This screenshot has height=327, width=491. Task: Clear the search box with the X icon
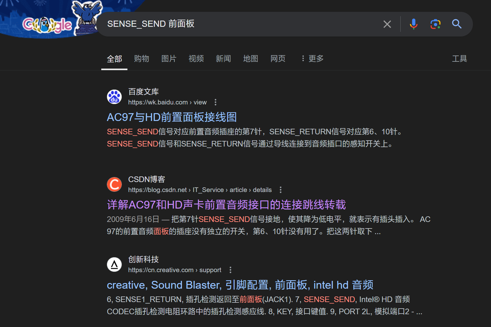pos(387,24)
